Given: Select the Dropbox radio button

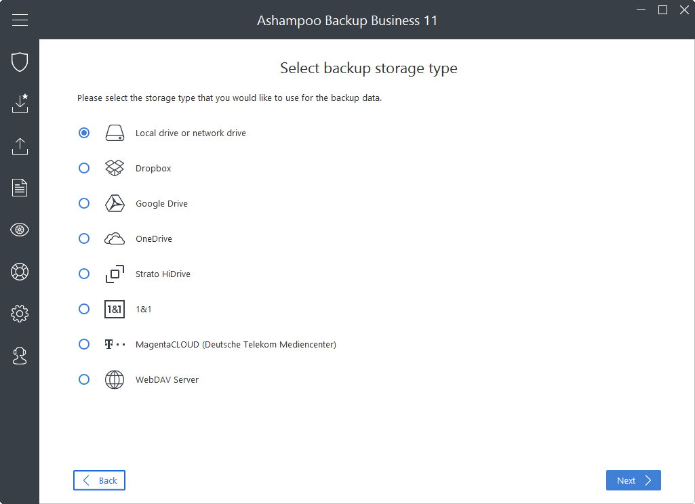Looking at the screenshot, I should [84, 168].
